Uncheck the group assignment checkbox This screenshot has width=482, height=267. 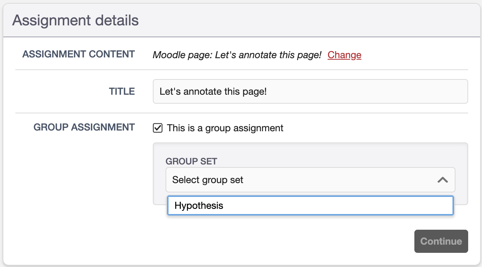click(158, 128)
